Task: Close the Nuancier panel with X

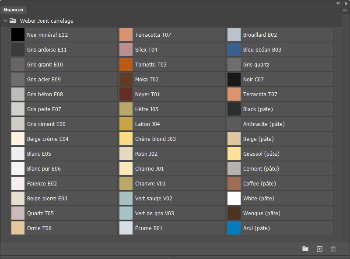Action: click(346, 3)
